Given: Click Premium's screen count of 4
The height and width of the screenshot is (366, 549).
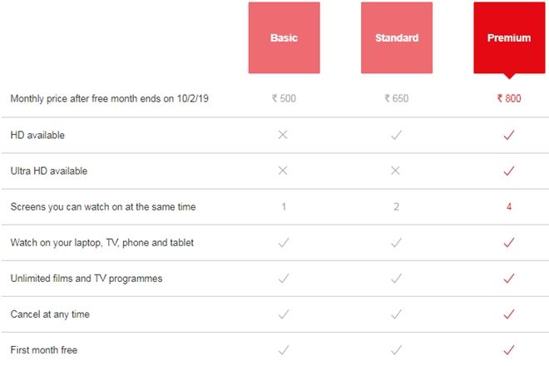Looking at the screenshot, I should 509,206.
